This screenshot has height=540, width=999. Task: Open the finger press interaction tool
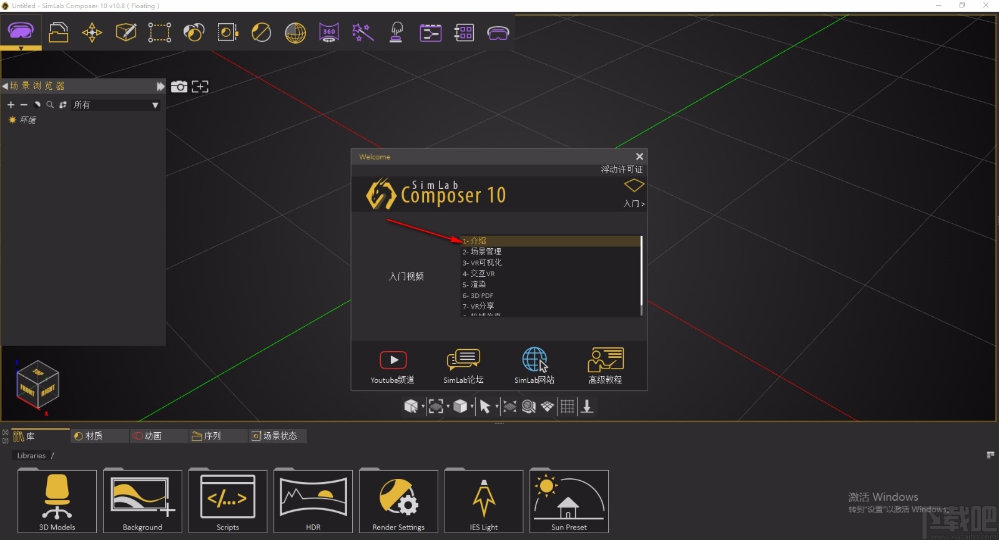click(x=396, y=32)
